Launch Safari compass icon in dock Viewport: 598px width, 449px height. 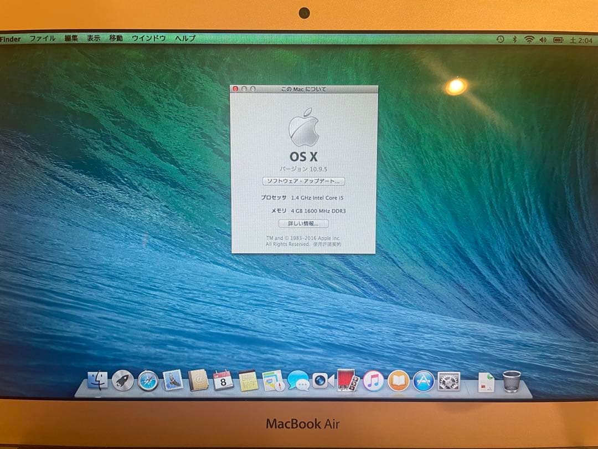pos(148,381)
